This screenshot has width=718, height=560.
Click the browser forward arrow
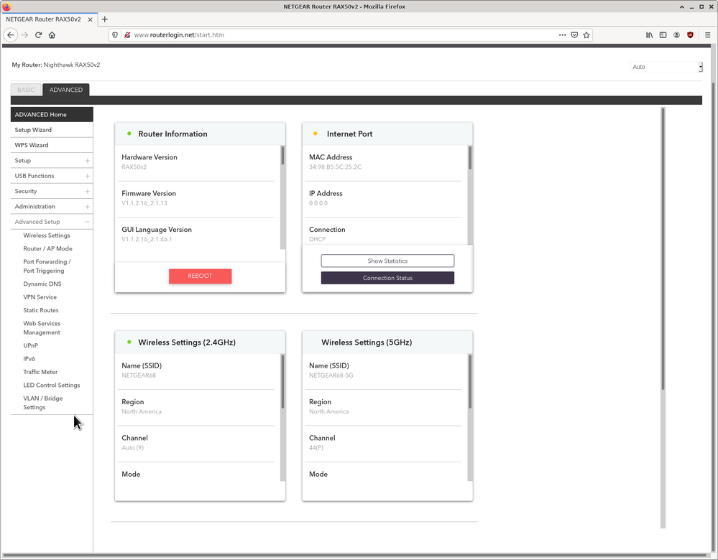pyautogui.click(x=24, y=34)
